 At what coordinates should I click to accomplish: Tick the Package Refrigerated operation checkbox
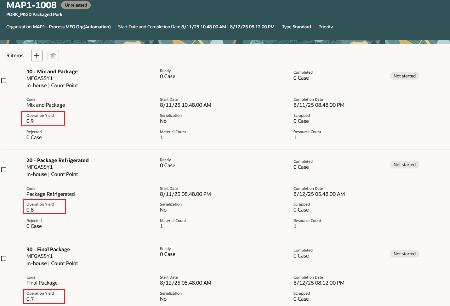click(x=4, y=170)
